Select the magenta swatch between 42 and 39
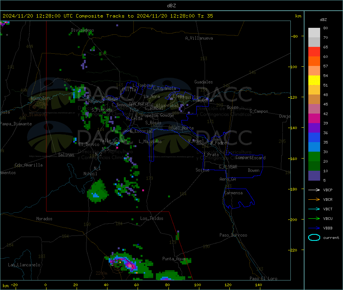This screenshot has width=343, height=290. tap(314, 118)
